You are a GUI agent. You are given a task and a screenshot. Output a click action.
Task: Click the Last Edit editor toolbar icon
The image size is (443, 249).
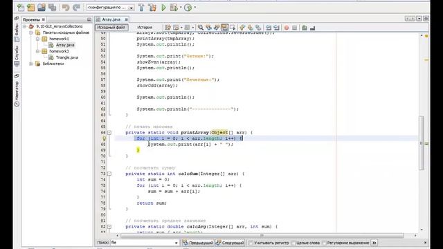[x=168, y=28]
